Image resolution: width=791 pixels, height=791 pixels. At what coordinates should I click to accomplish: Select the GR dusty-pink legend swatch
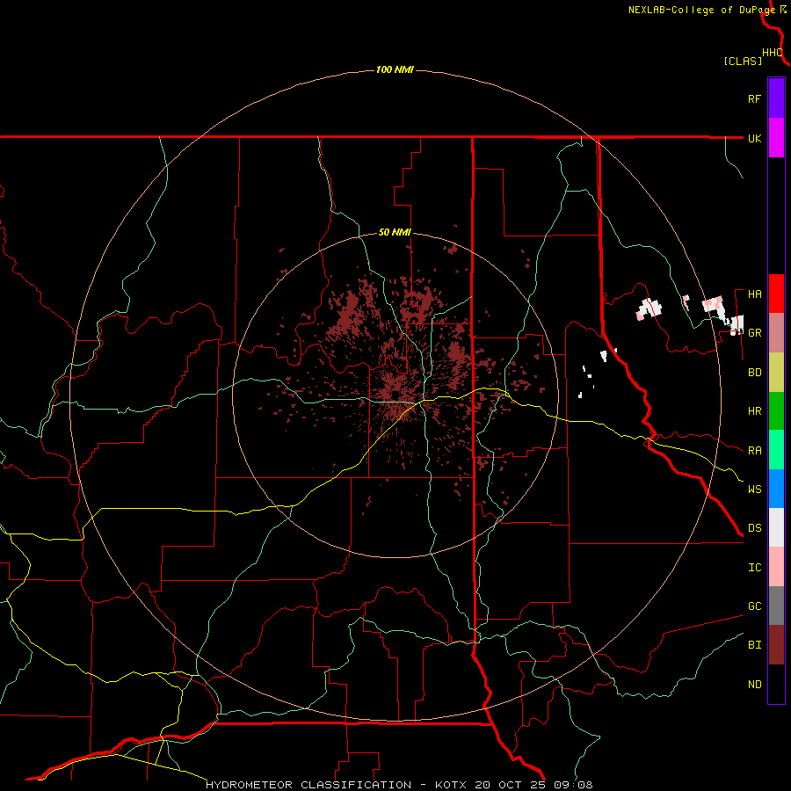click(776, 333)
